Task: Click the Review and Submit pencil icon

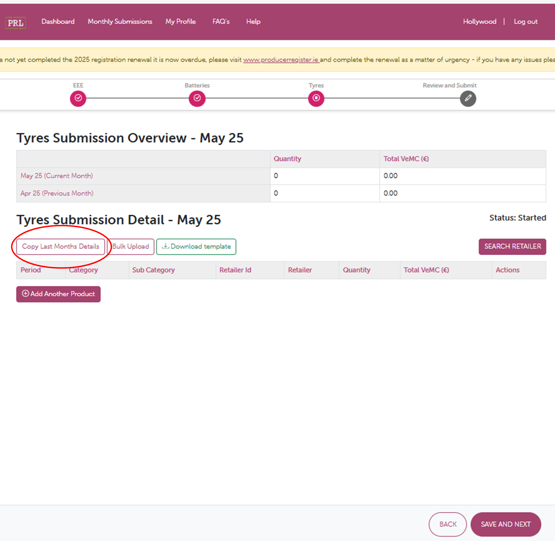Action: [468, 99]
